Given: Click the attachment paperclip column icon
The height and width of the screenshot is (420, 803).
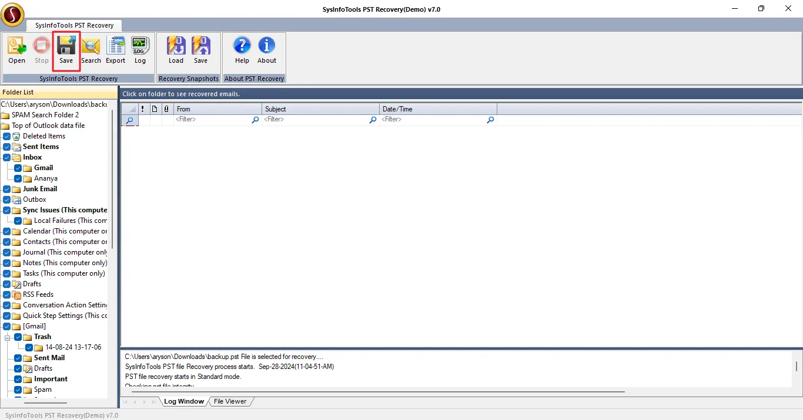Looking at the screenshot, I should pos(166,109).
